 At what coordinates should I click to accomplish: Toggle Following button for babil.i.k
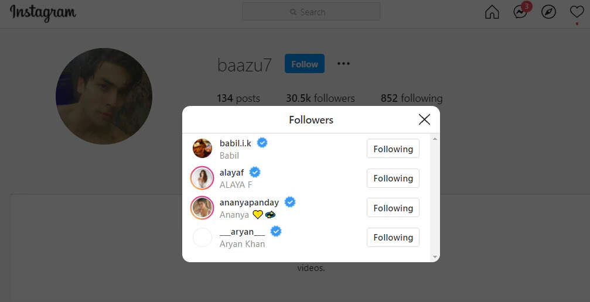pos(393,149)
